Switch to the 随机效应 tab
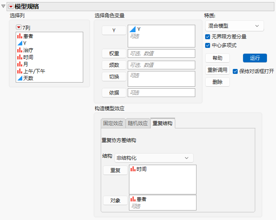 138,123
